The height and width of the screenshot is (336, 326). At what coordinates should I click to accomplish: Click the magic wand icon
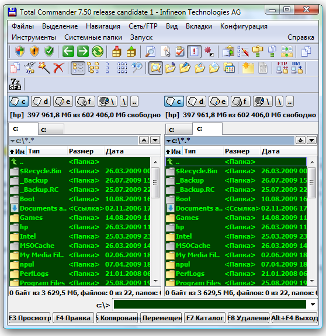pyautogui.click(x=44, y=68)
